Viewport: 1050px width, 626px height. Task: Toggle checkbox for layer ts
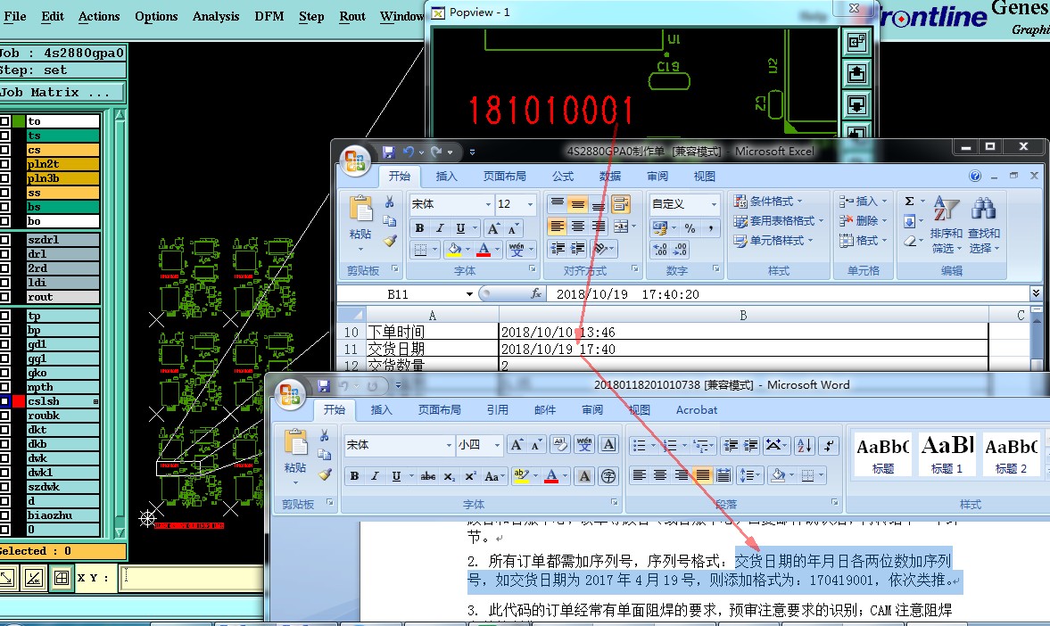[4, 136]
